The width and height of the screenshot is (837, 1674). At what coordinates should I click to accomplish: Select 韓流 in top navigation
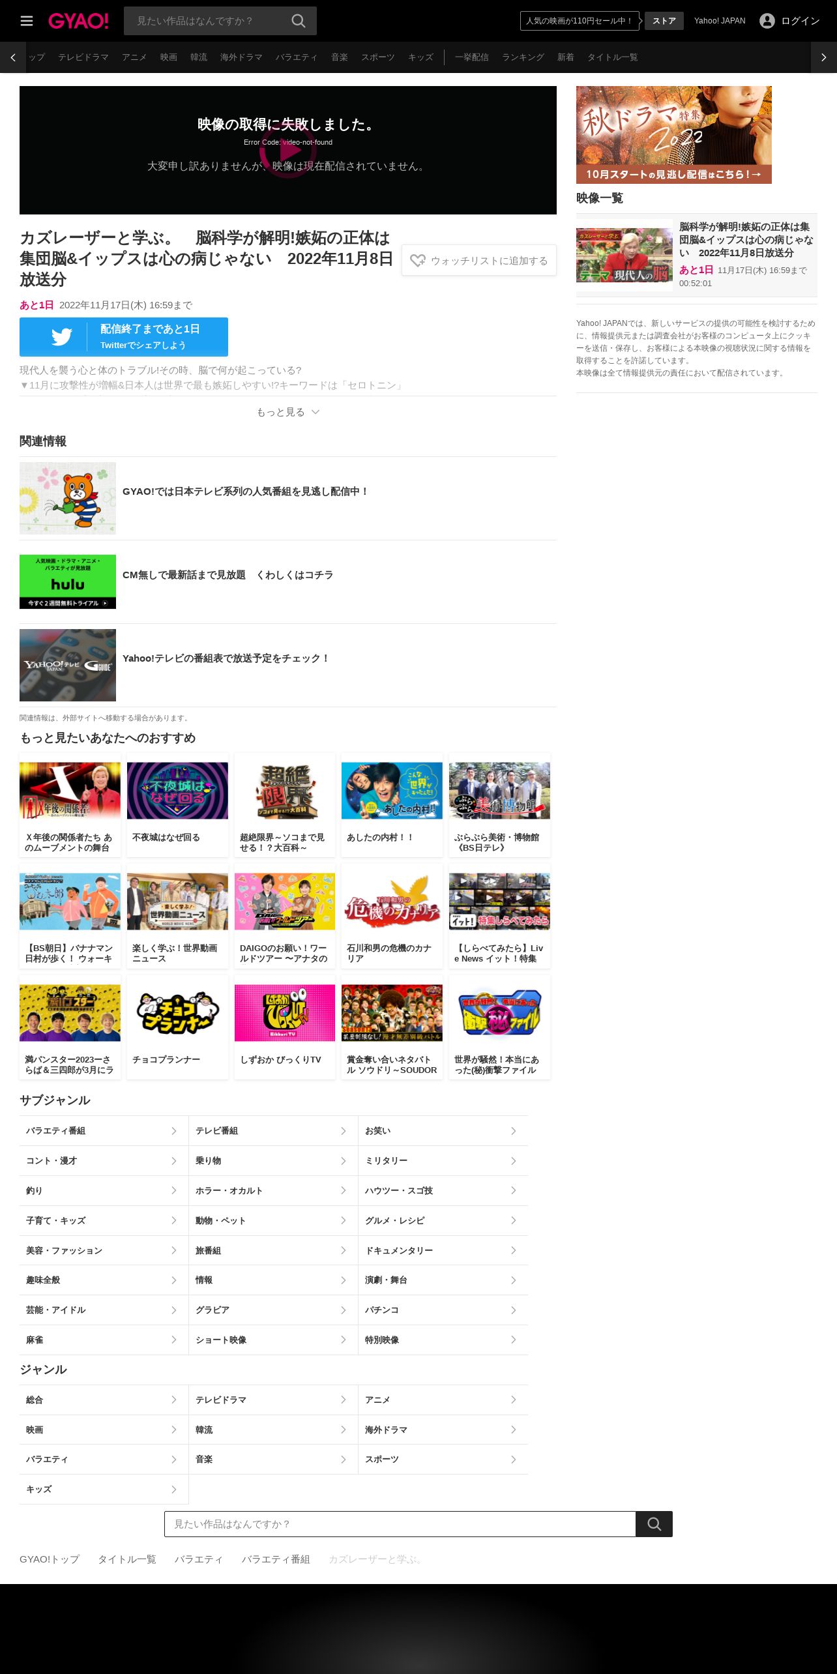tap(199, 57)
